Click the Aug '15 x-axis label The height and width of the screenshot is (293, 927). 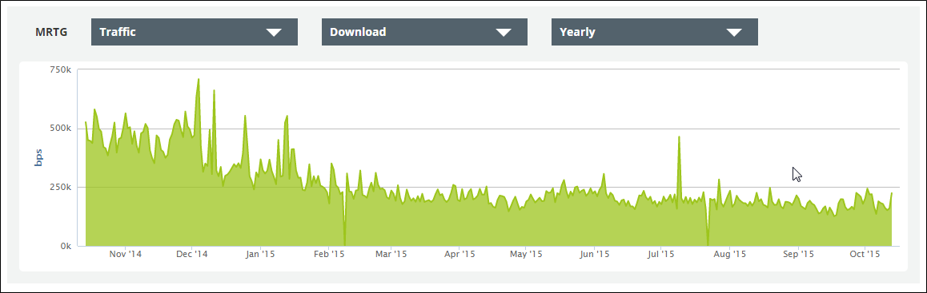click(x=729, y=254)
